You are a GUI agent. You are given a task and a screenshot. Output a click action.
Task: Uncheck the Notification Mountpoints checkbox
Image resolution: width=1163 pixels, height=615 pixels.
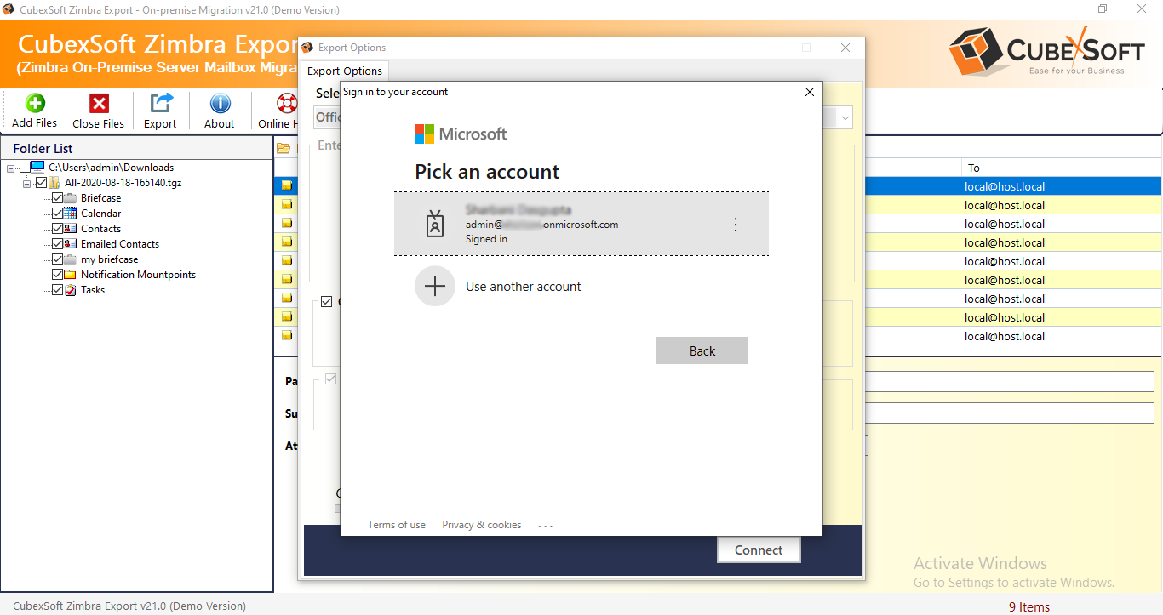click(57, 275)
